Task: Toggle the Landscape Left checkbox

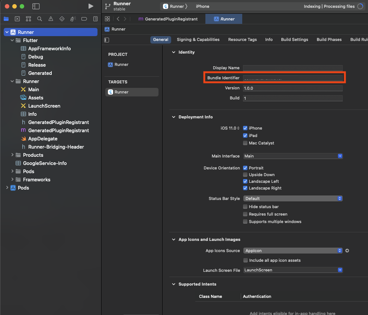Action: pyautogui.click(x=245, y=181)
